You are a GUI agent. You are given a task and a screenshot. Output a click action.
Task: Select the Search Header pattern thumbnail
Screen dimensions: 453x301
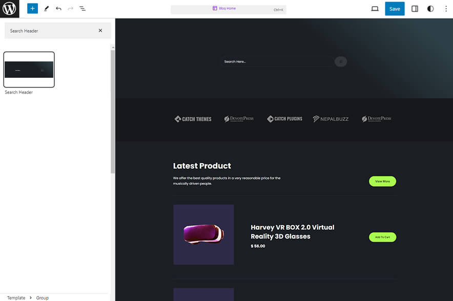(29, 69)
